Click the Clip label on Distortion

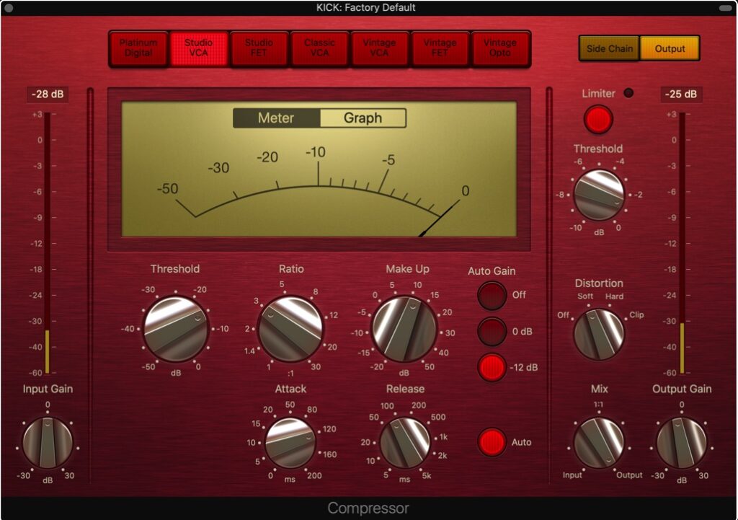[636, 314]
